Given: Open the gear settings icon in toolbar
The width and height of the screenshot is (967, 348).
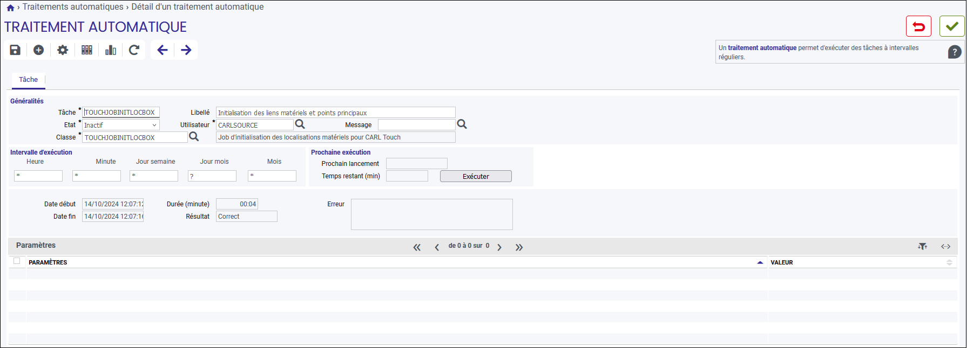Looking at the screenshot, I should (63, 50).
